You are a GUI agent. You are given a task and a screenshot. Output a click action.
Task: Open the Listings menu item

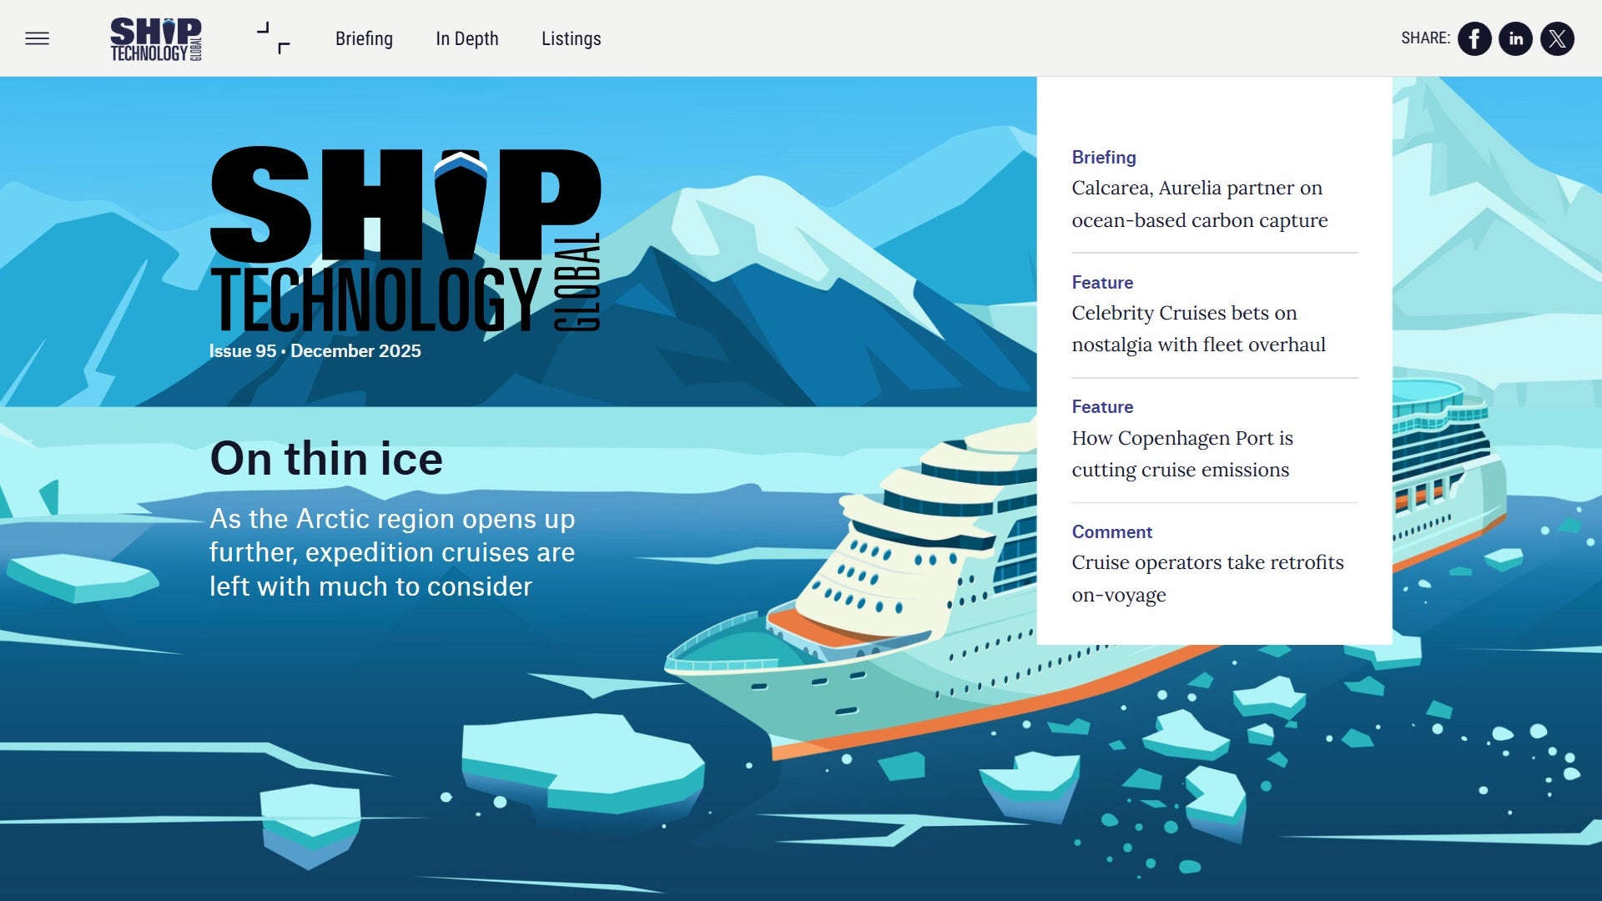pyautogui.click(x=571, y=38)
